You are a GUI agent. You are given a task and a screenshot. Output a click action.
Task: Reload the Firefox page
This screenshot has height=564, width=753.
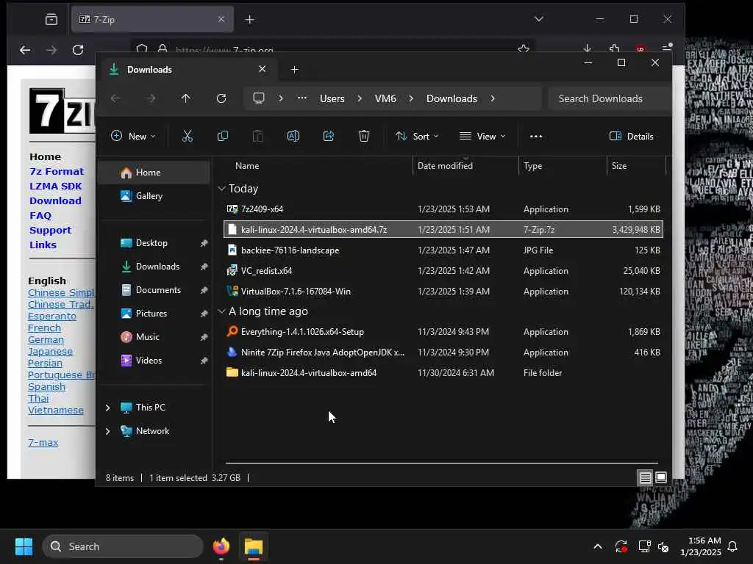78,49
